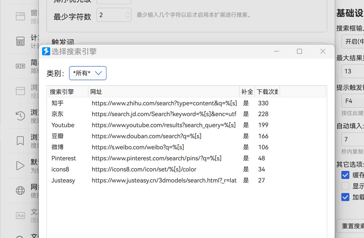Viewport: 364px width, 238px height.
Task: Click download count 330 in 知乎 row
Action: pos(263,103)
